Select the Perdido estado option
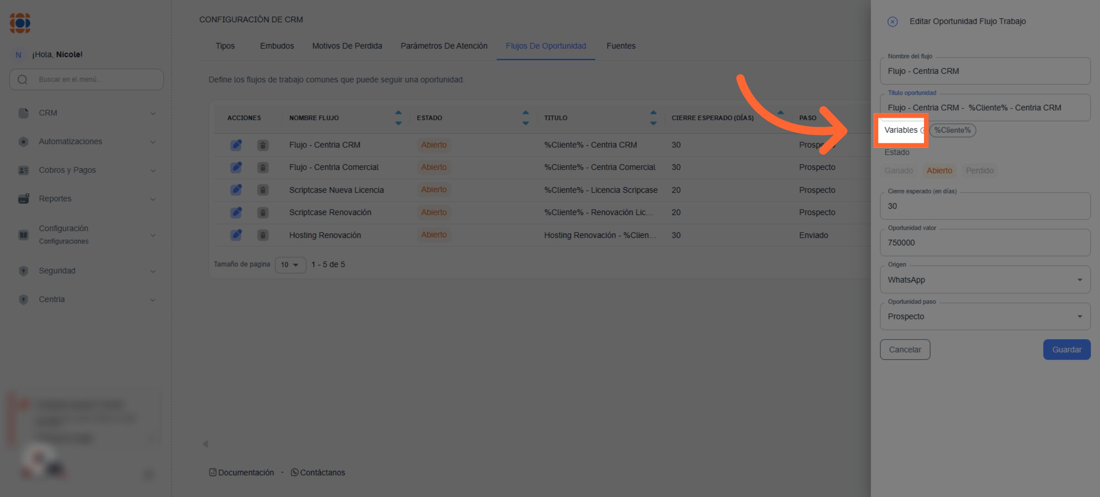This screenshot has height=497, width=1100. 979,171
